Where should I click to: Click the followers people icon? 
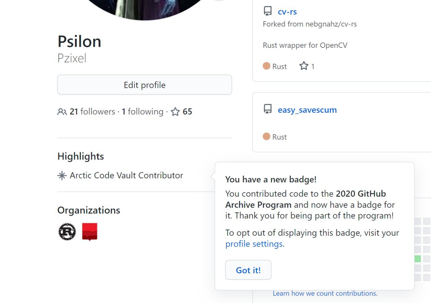pyautogui.click(x=62, y=112)
